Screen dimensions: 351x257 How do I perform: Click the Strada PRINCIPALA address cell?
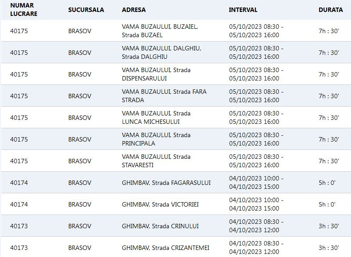(x=156, y=139)
